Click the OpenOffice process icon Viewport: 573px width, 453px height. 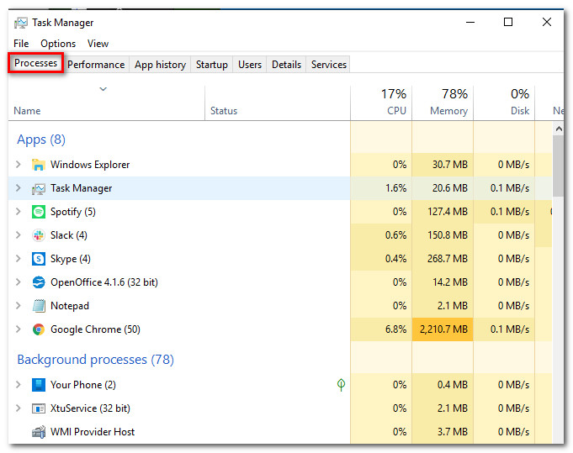click(38, 282)
